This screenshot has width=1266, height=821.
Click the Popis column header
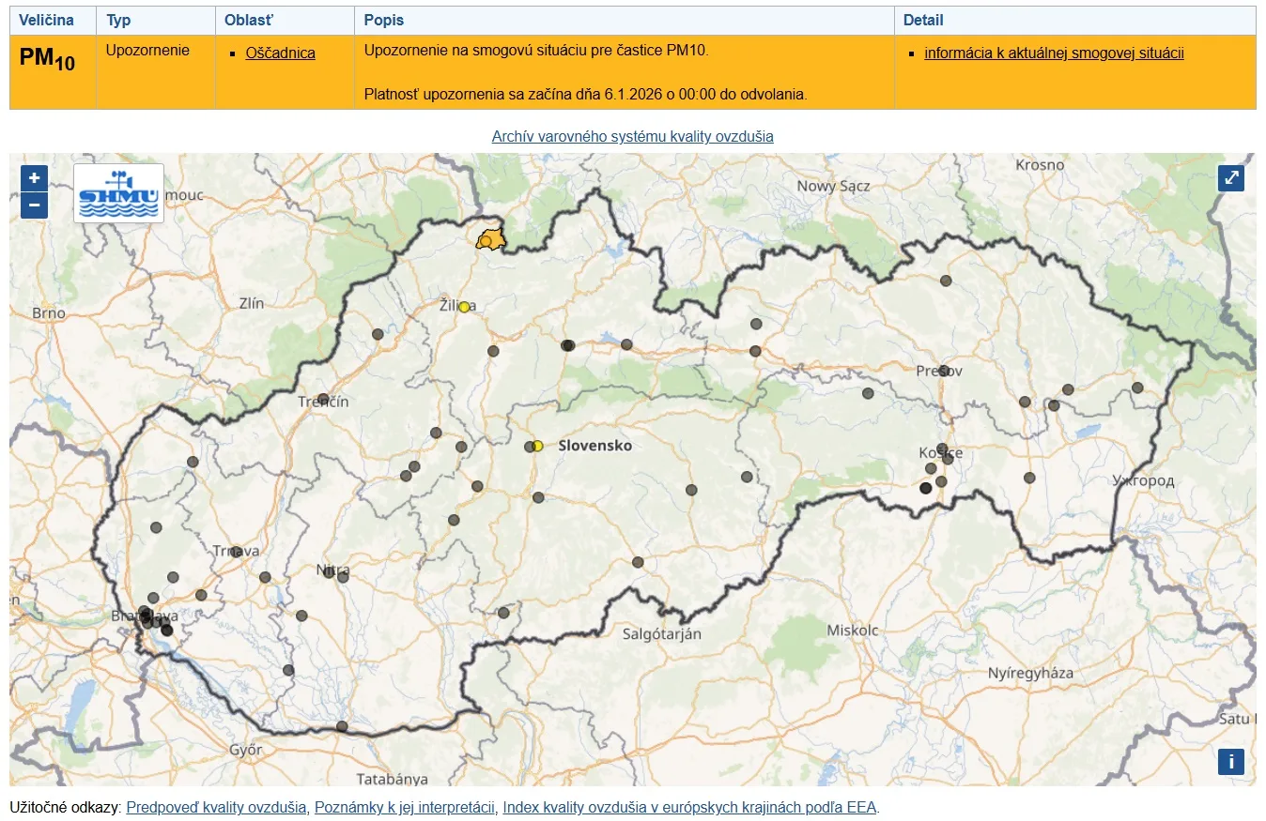pos(384,21)
